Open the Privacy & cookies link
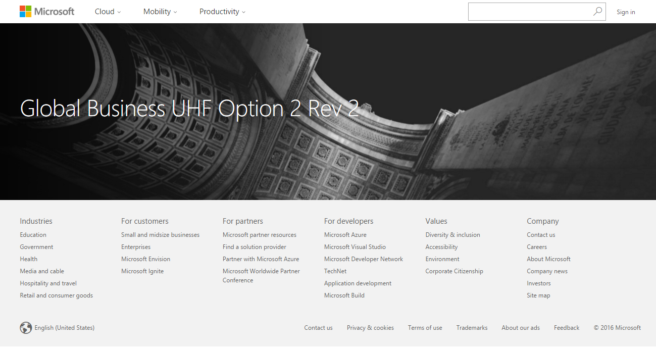 [370, 328]
